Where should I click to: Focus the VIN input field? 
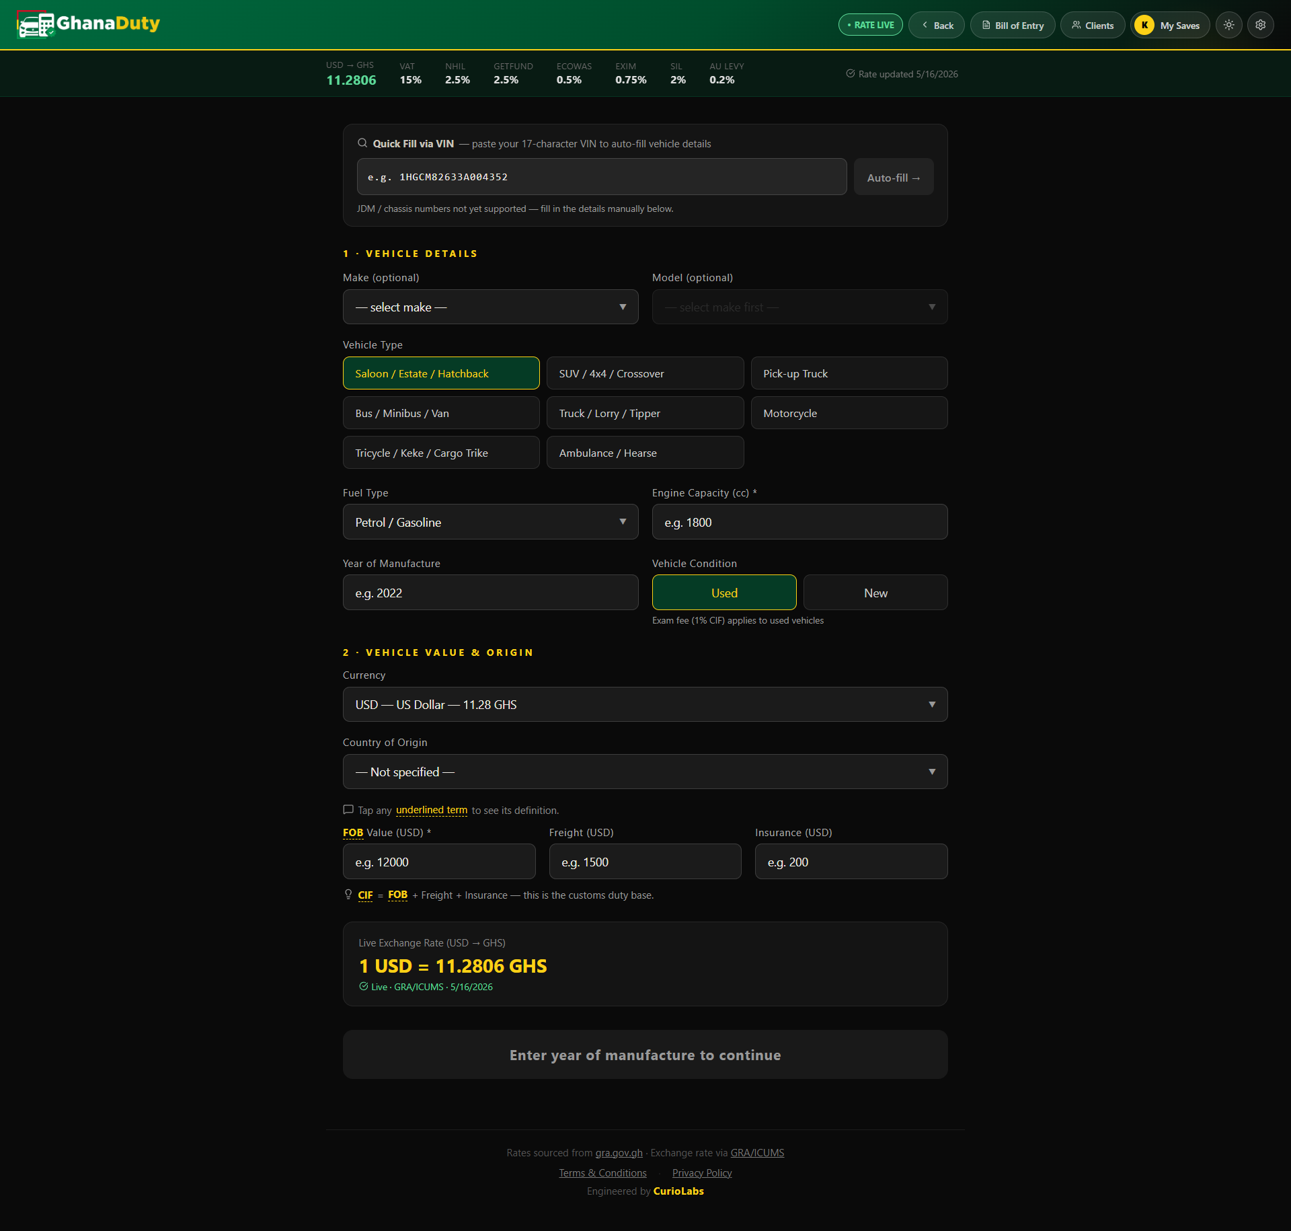(x=602, y=177)
